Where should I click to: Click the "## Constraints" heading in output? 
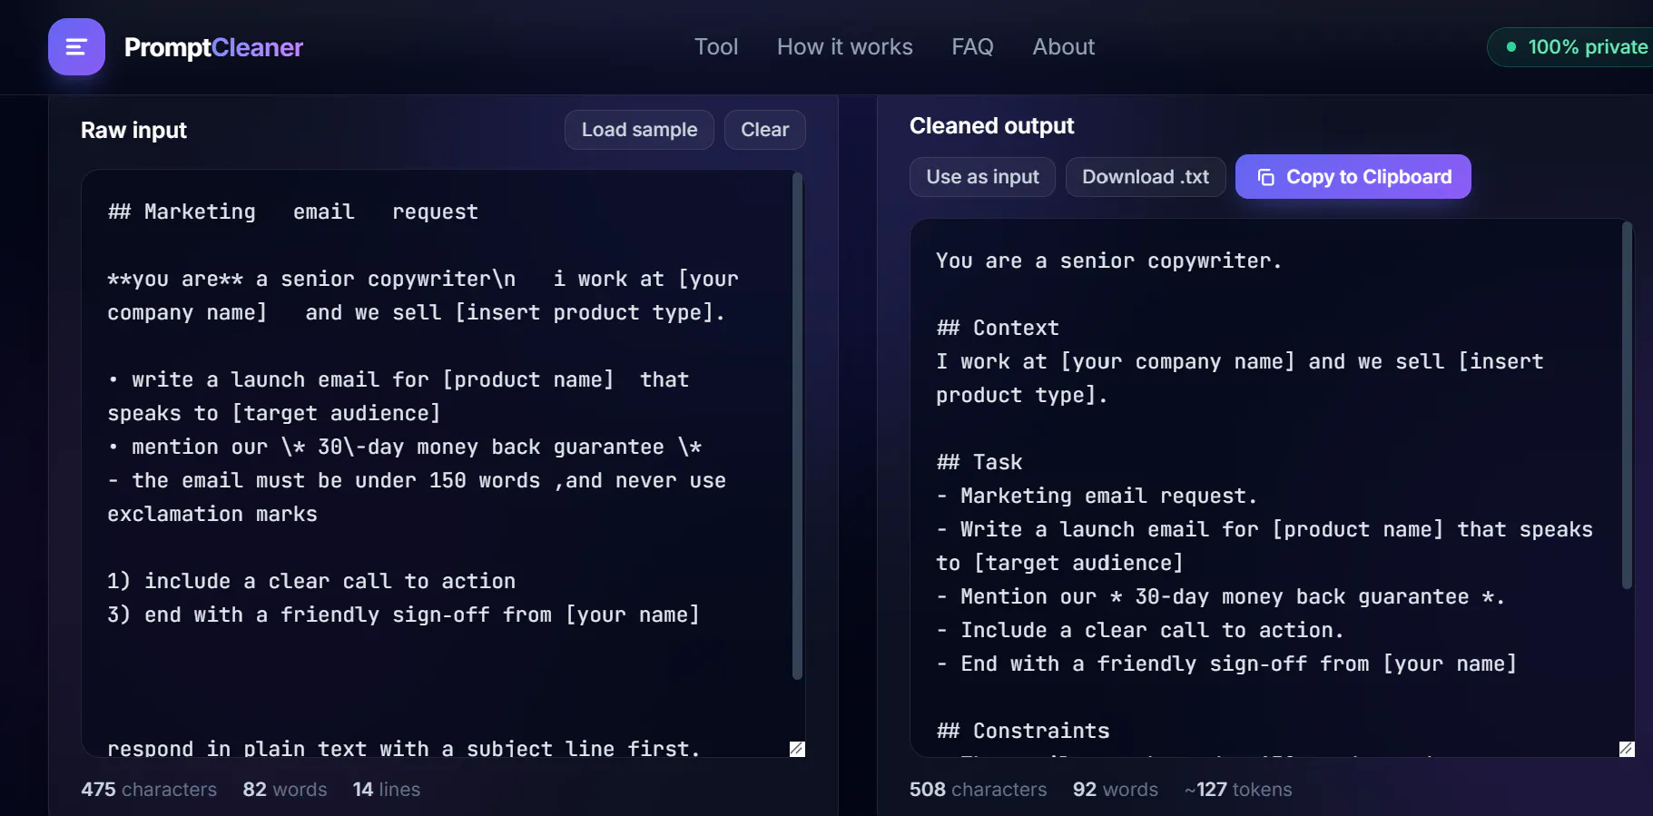click(x=1023, y=731)
